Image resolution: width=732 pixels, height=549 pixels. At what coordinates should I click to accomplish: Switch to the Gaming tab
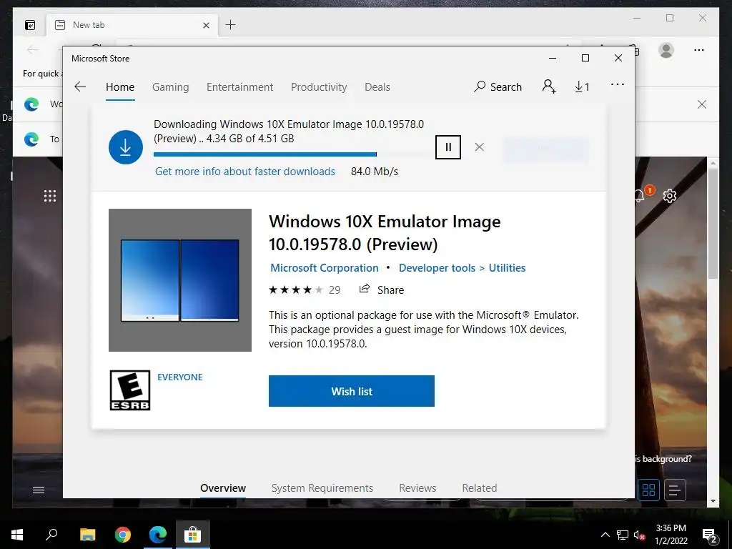pos(170,86)
